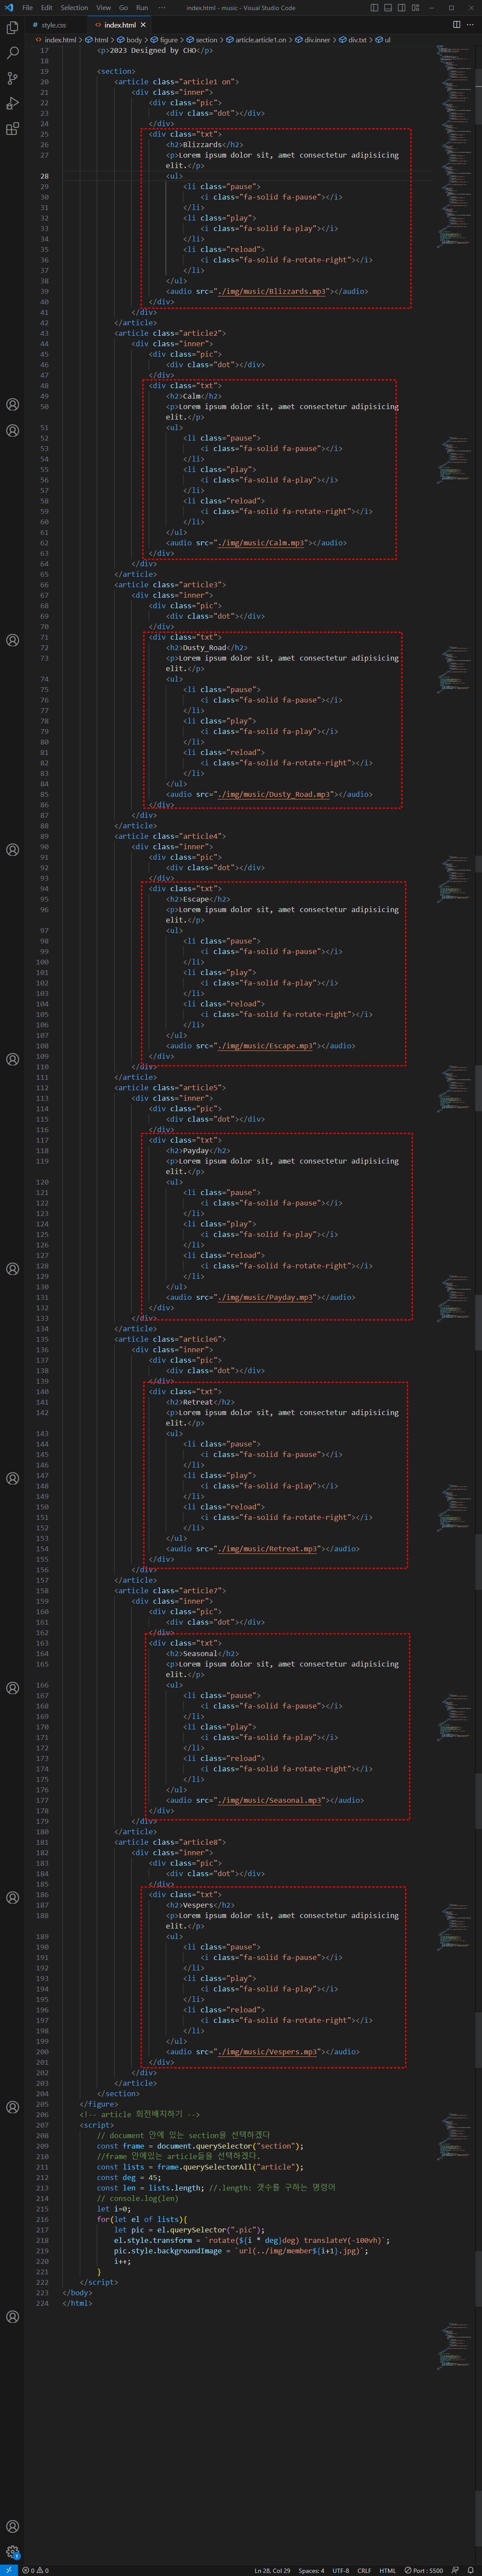Follow the ./img/music/Blizzards.mp3 link

coord(272,291)
